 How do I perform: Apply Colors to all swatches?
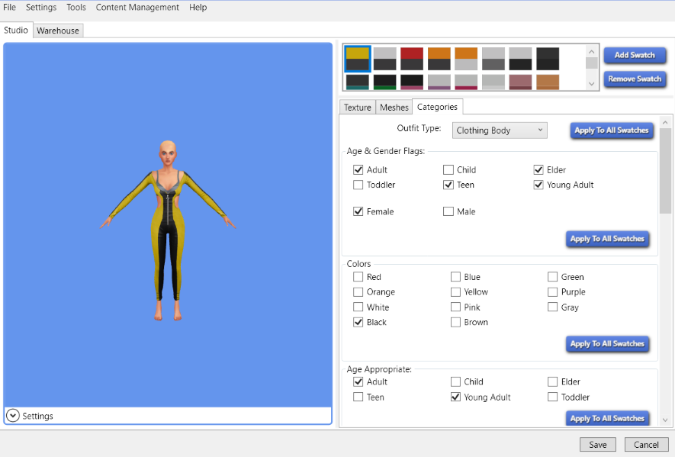click(607, 344)
